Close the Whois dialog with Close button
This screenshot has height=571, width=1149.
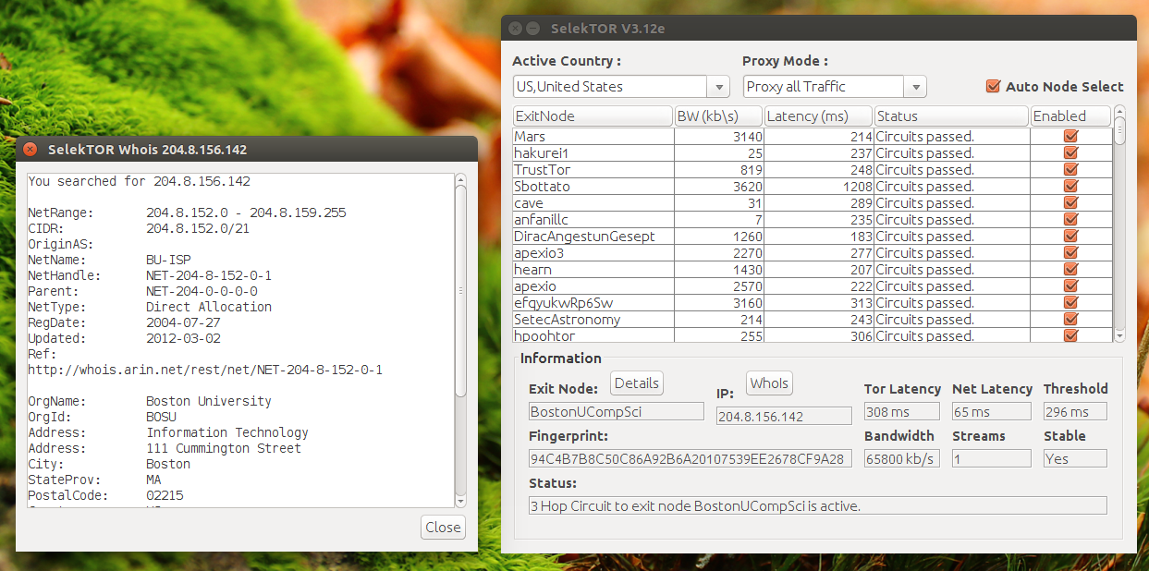tap(443, 527)
